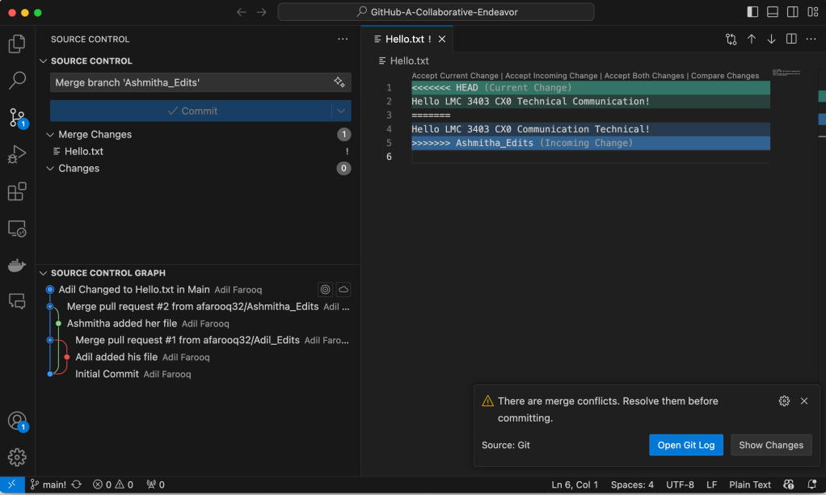This screenshot has width=826, height=495.
Task: Toggle the primary side bar layout icon
Action: pyautogui.click(x=752, y=12)
